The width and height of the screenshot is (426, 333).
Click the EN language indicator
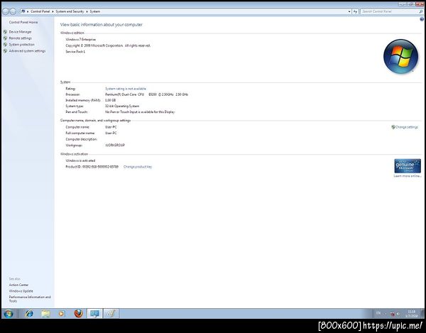pos(378,313)
